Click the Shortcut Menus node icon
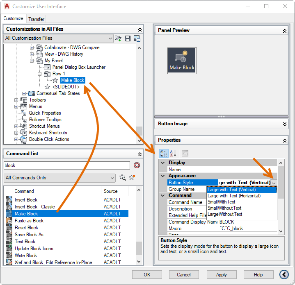295x285 pixels. (24, 126)
